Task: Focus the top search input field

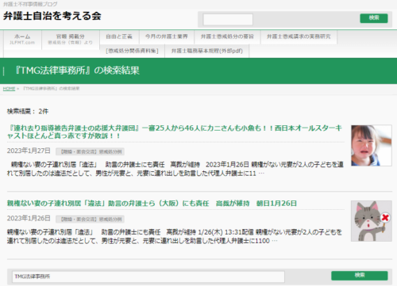Action: pos(228,19)
